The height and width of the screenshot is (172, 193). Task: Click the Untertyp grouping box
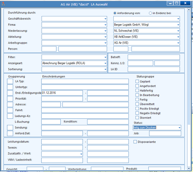pos(10,87)
